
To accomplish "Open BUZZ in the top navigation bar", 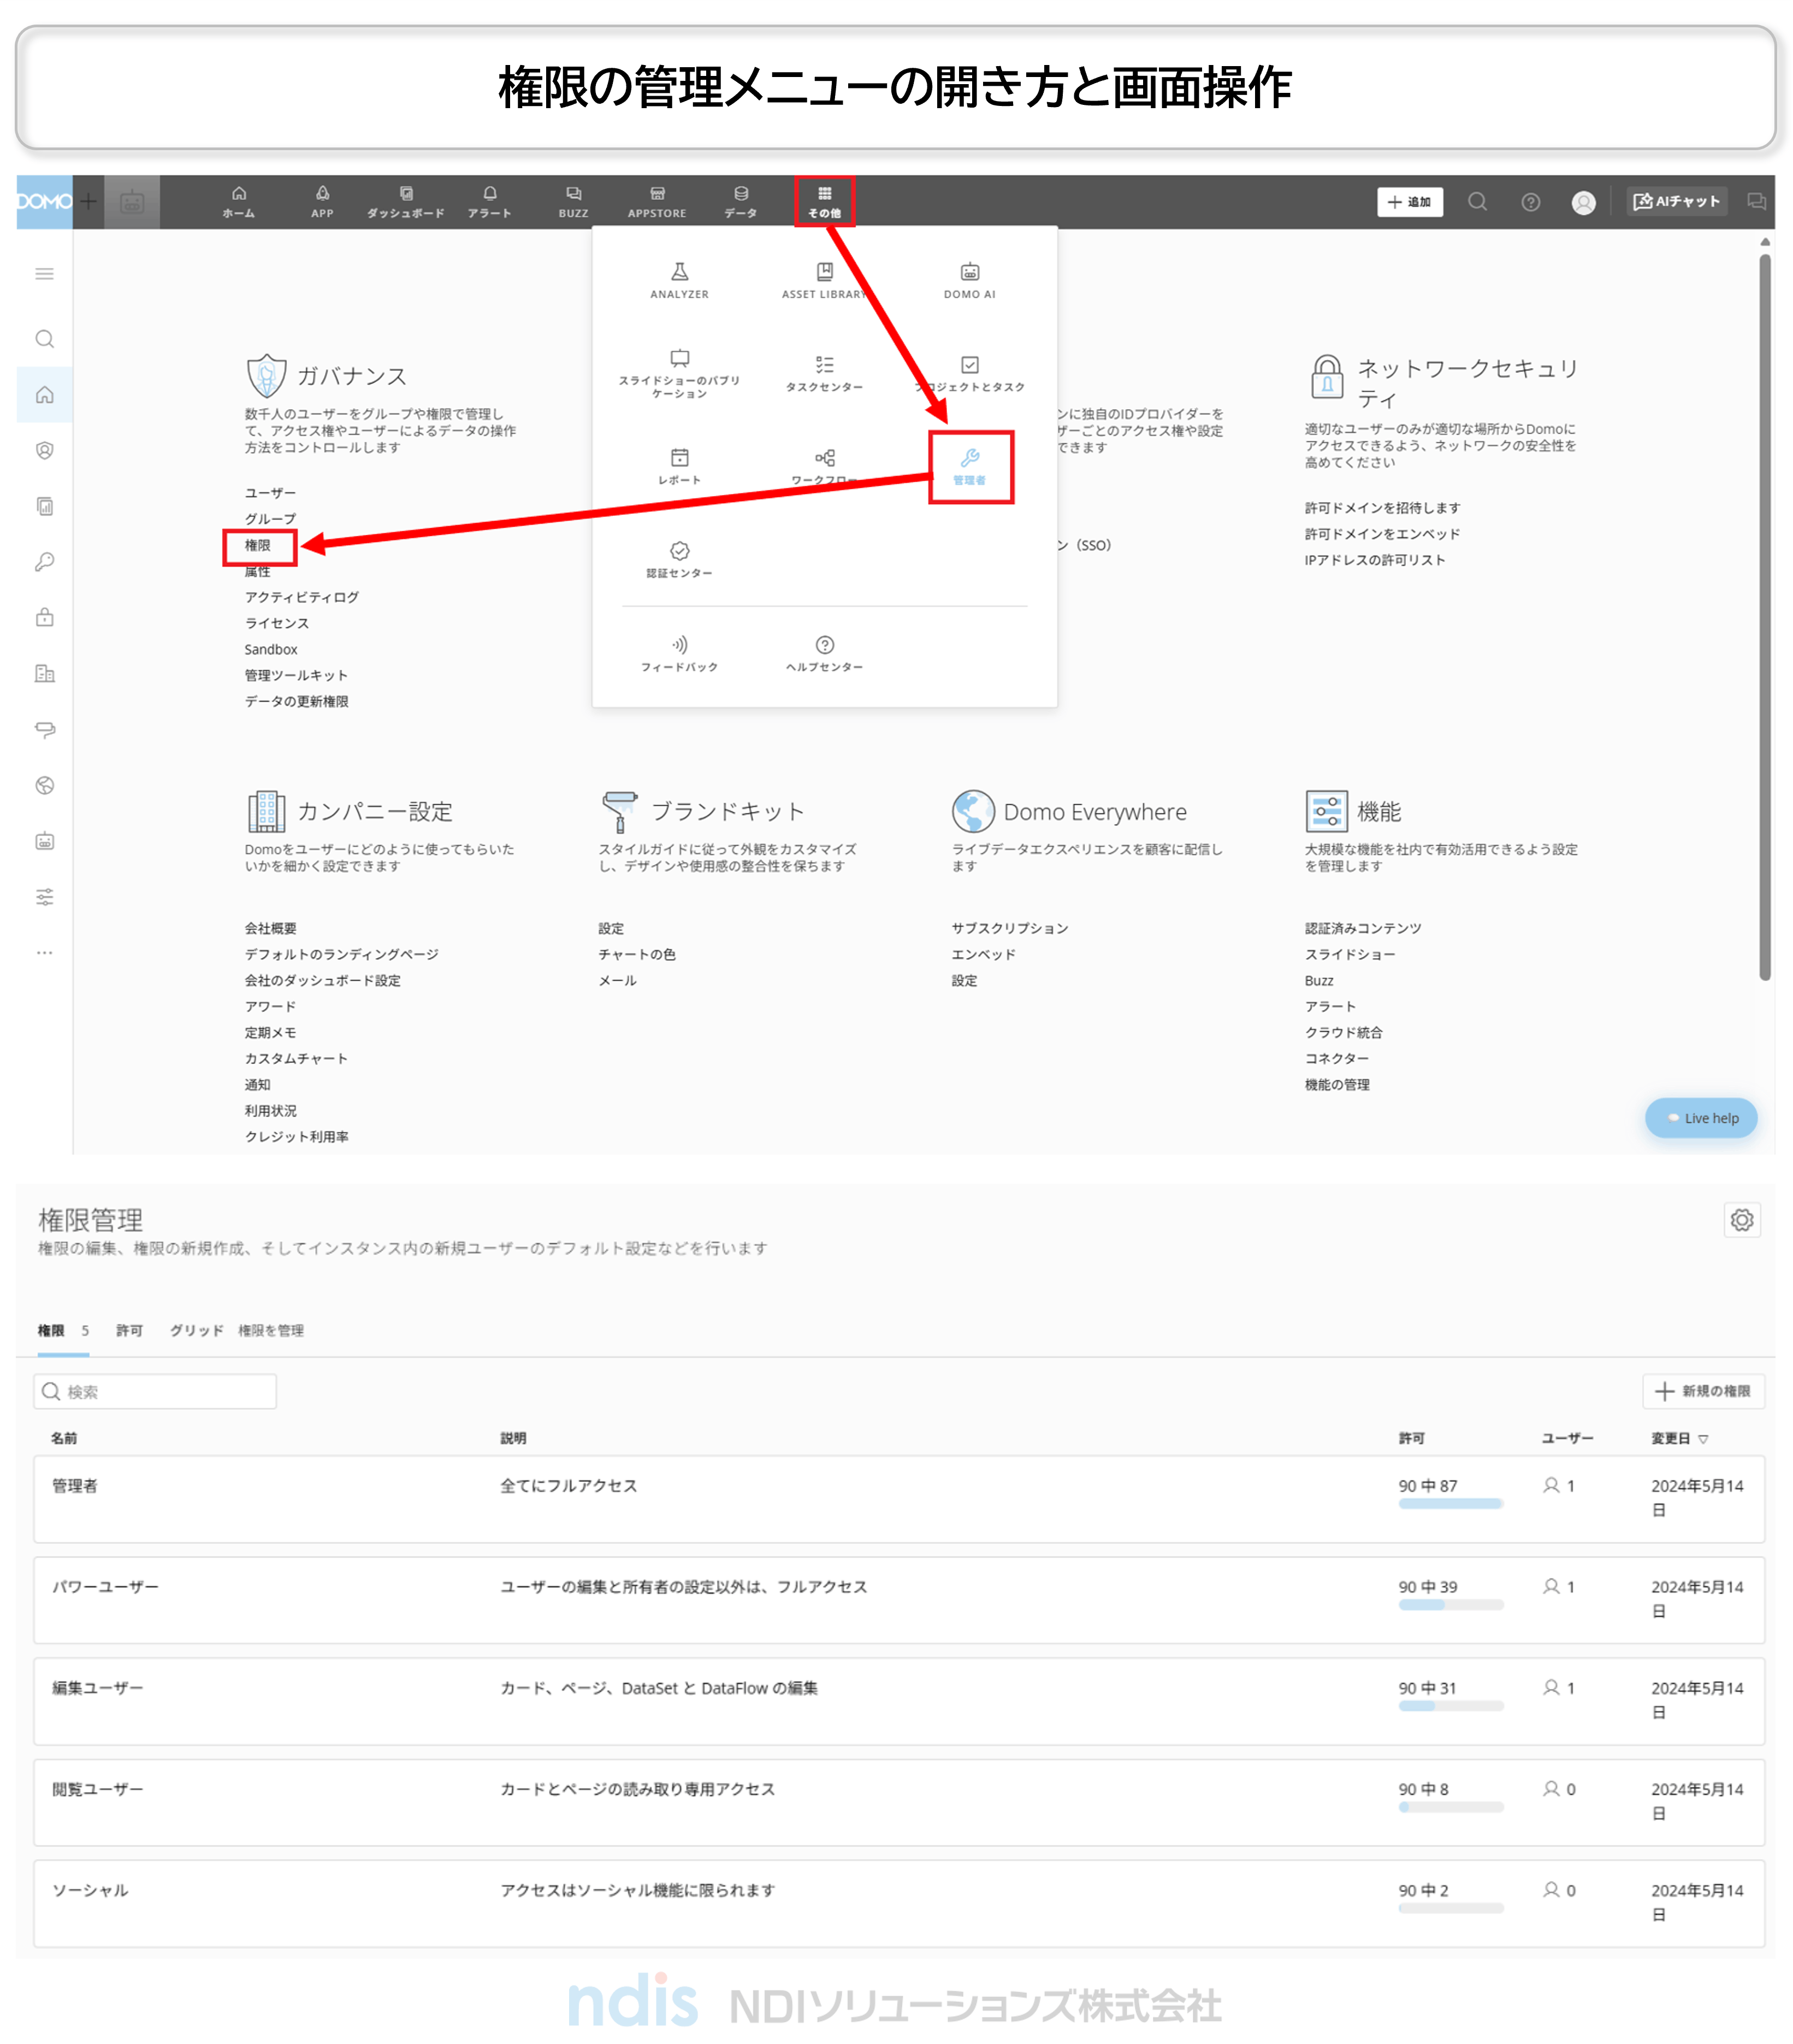I will coord(573,201).
